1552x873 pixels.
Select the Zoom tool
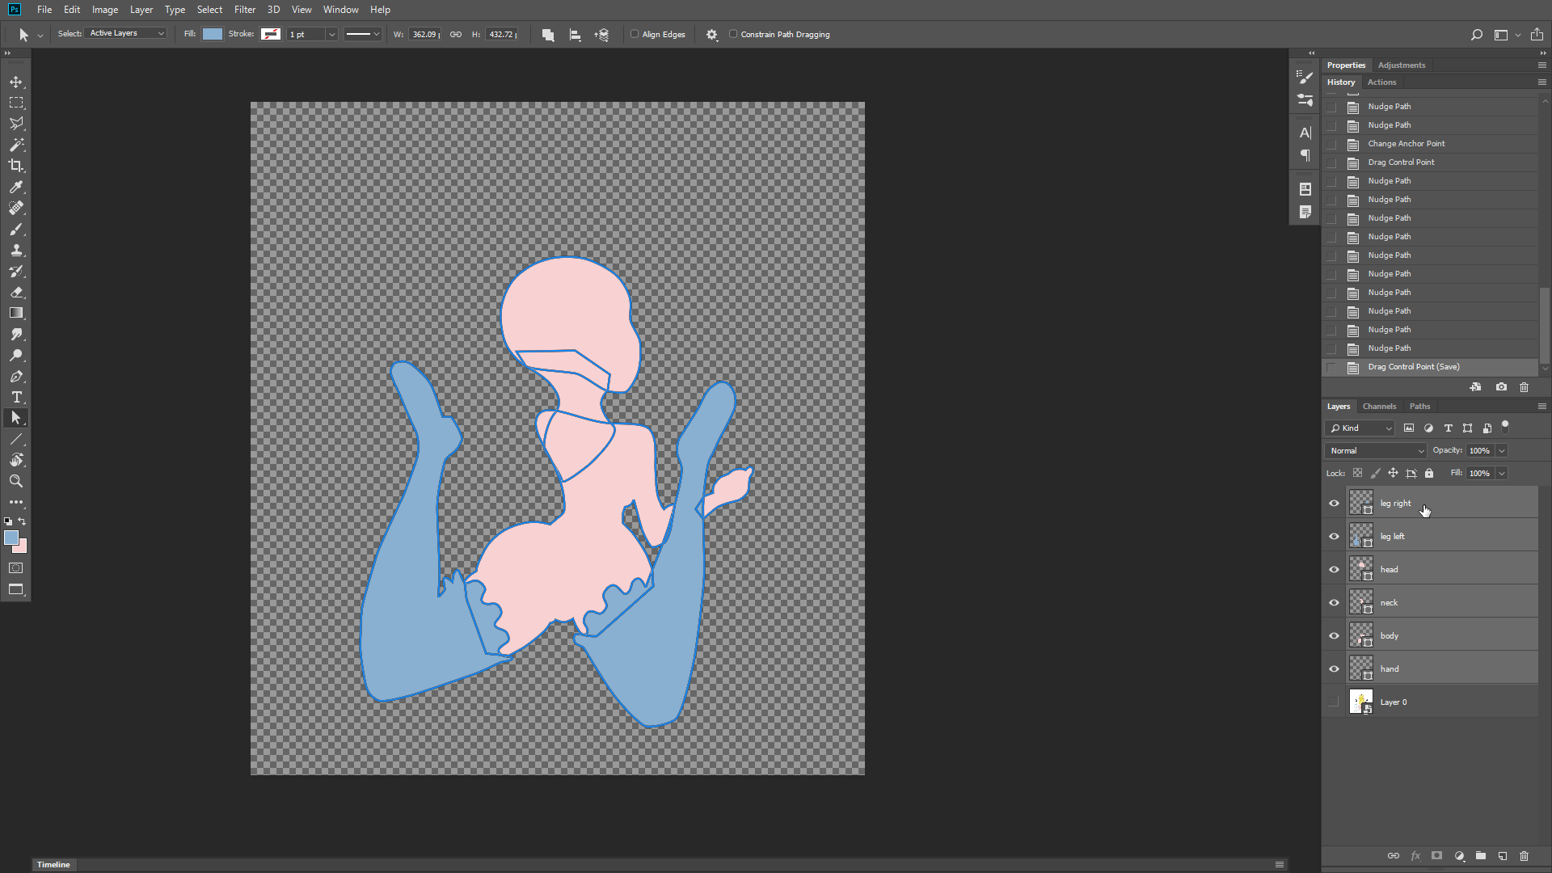click(16, 481)
